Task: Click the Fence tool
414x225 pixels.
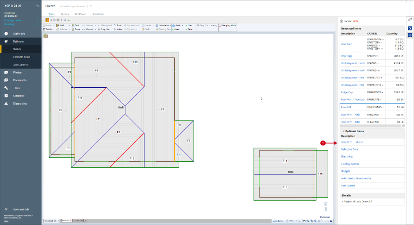Action: [x=76, y=29]
